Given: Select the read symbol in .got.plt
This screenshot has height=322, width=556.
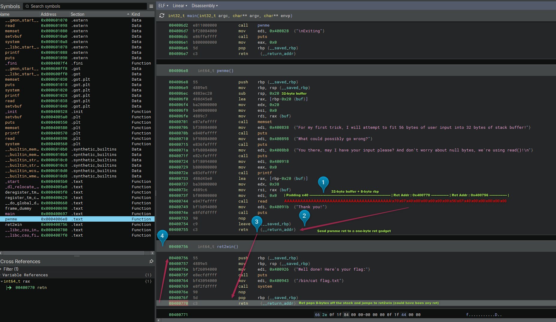Looking at the screenshot, I should coord(77,101).
